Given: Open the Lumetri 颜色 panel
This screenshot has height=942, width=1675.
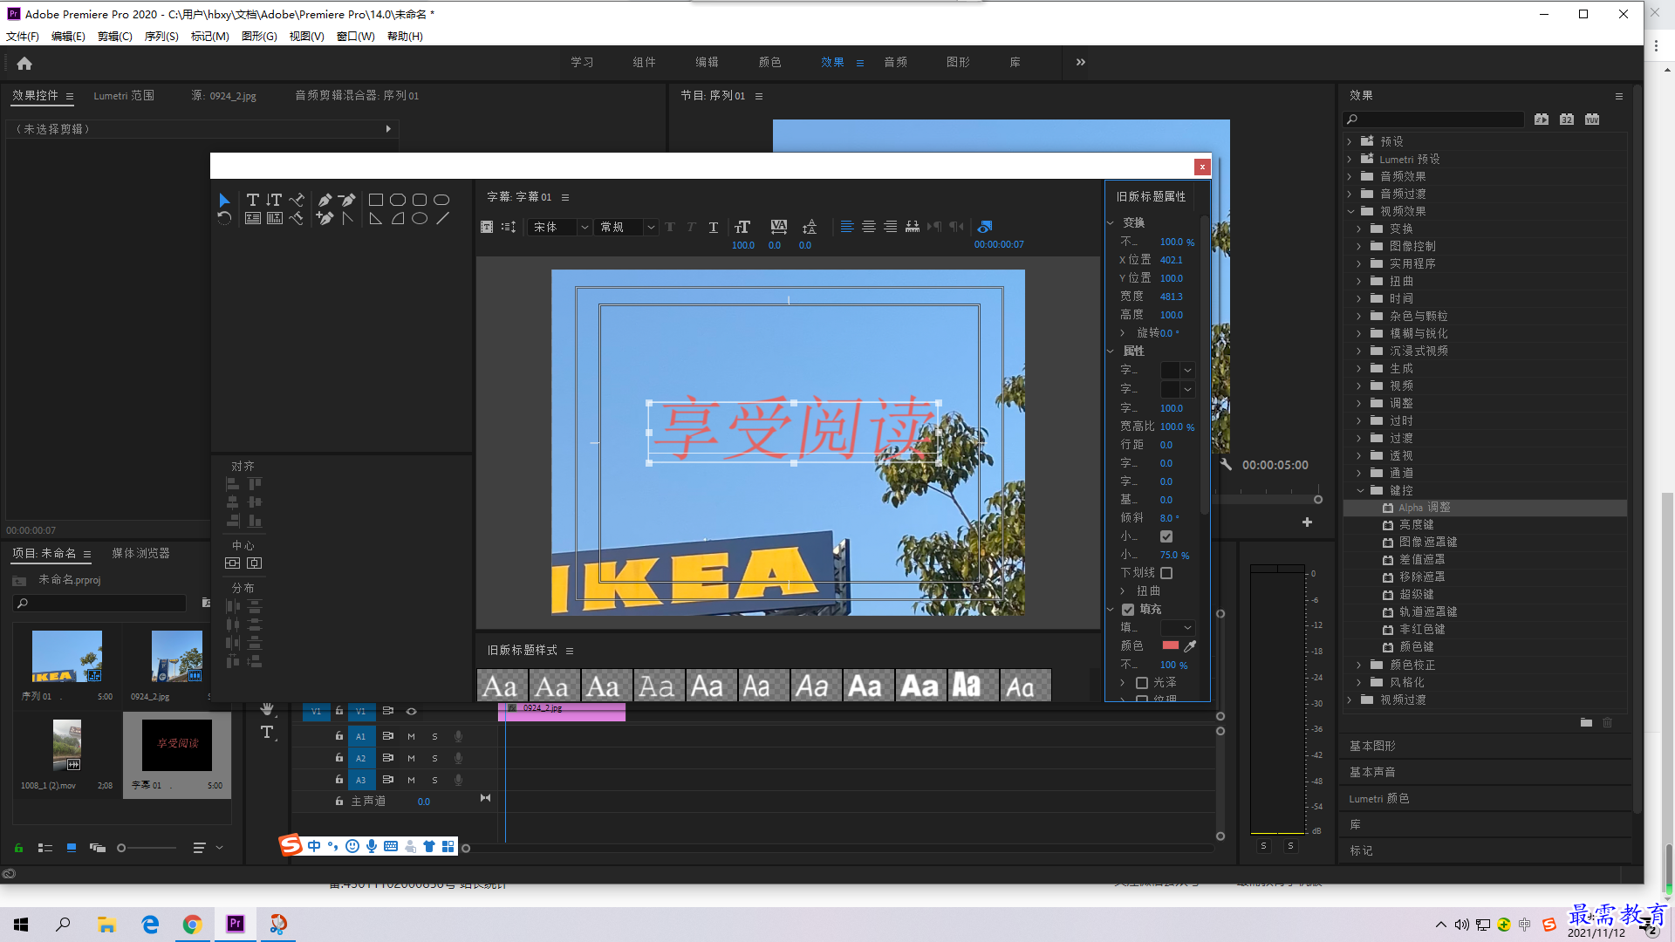Looking at the screenshot, I should pos(1378,798).
